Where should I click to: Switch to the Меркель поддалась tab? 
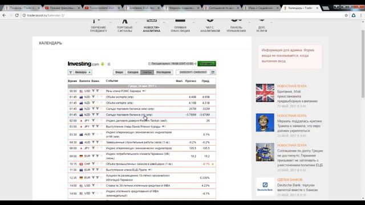181,8
